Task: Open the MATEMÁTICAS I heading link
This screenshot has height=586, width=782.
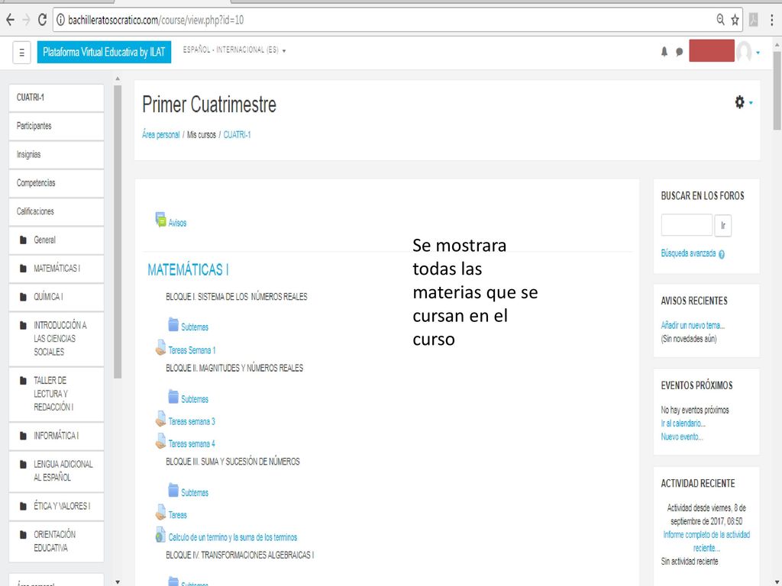Action: click(188, 269)
